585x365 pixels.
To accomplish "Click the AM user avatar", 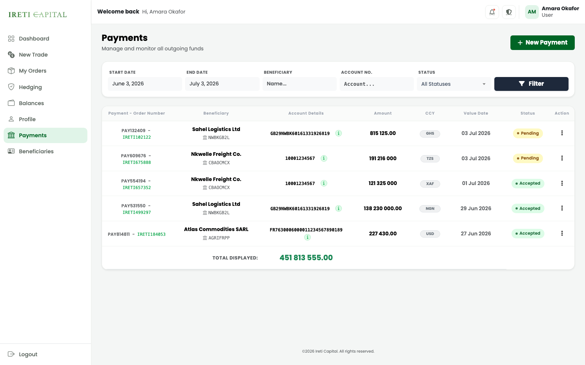I will [532, 12].
